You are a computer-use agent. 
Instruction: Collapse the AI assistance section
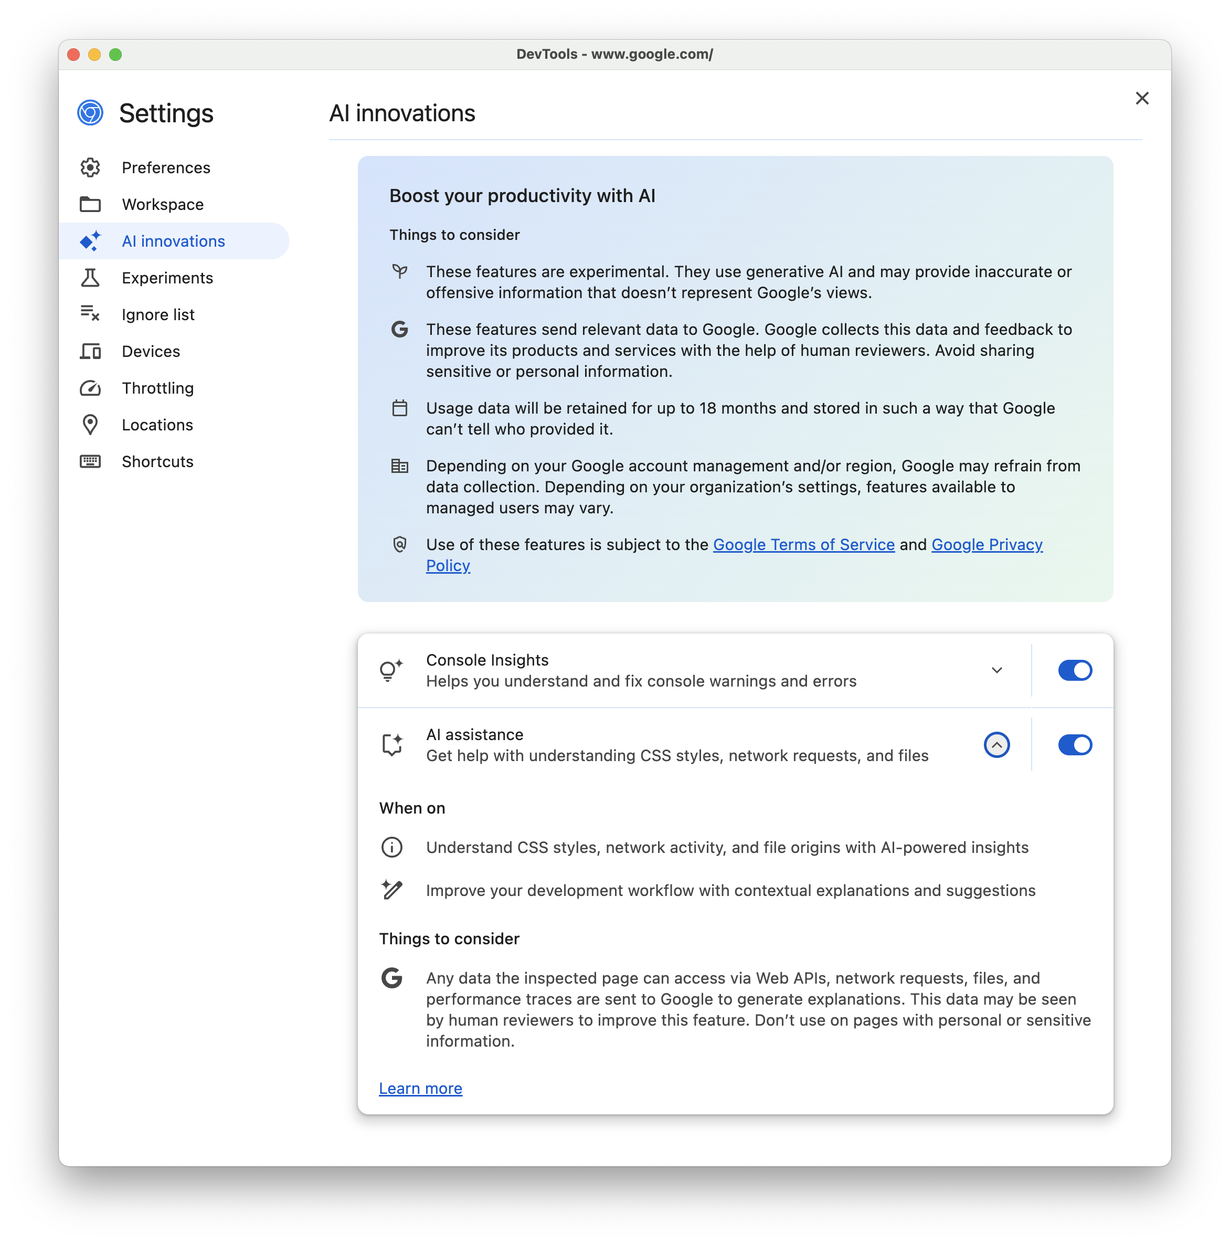pos(996,744)
